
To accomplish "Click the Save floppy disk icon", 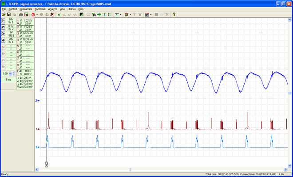I will pos(8,15).
